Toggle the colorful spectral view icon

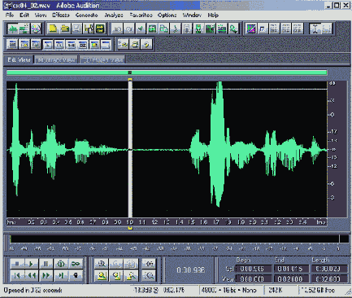pos(251,28)
